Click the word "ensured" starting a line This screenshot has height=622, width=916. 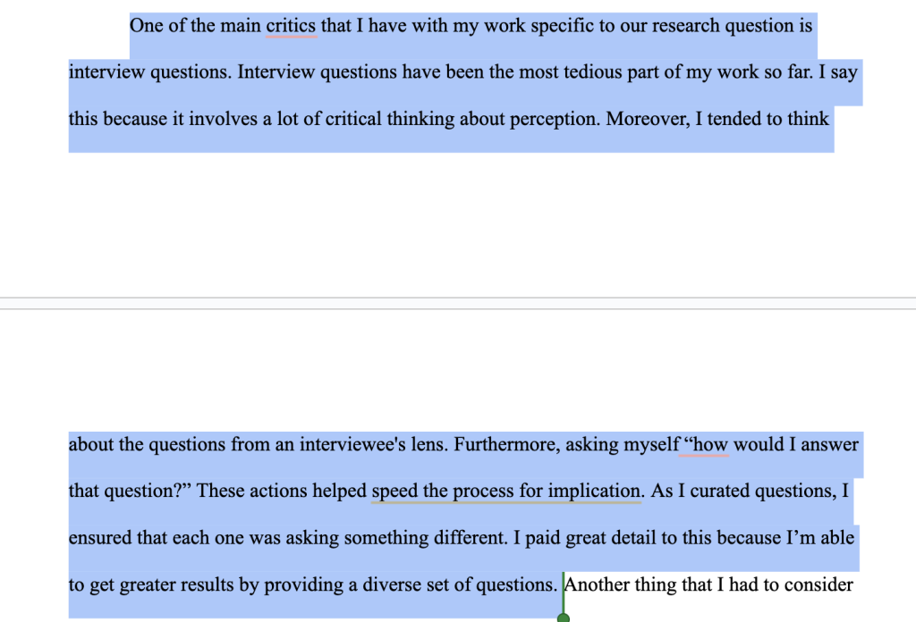98,538
